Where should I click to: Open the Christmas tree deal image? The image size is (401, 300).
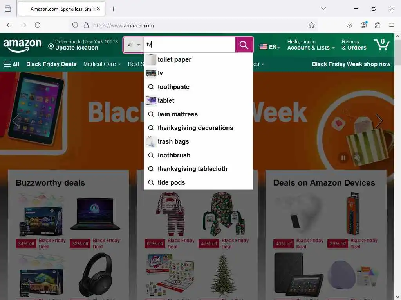224,274
